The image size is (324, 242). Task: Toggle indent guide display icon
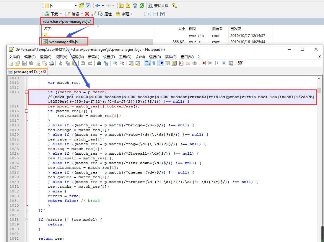click(161, 63)
